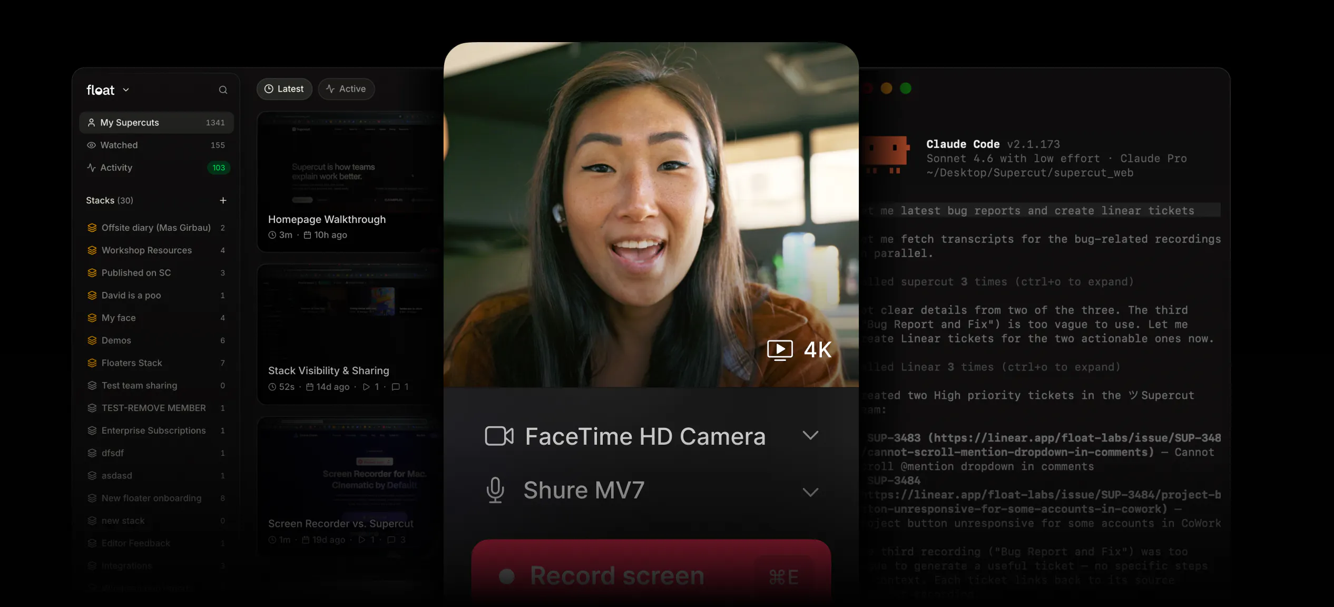The image size is (1334, 607).
Task: Click the Stacks (30) section header
Action: [x=110, y=200]
